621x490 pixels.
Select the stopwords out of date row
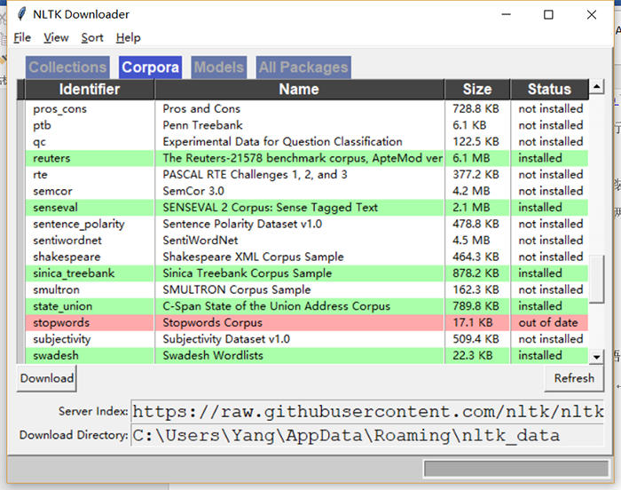pyautogui.click(x=307, y=323)
